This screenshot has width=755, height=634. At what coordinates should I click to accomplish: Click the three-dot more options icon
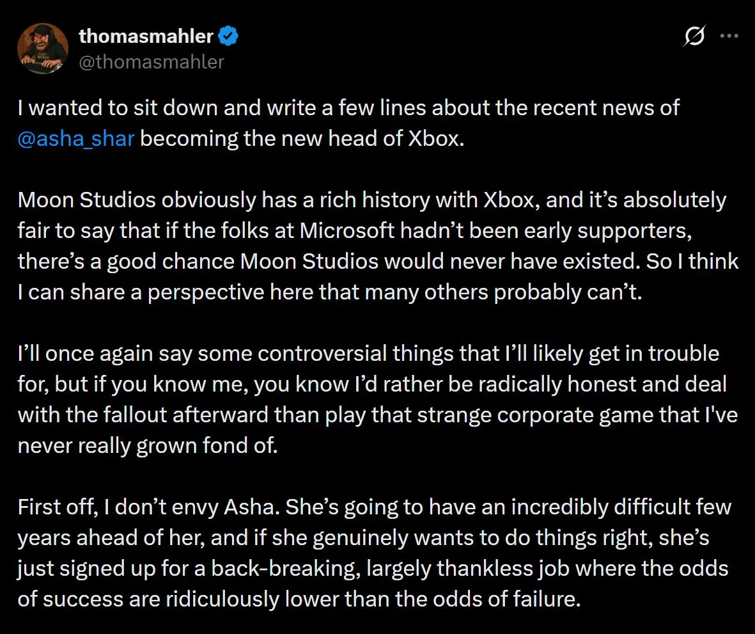[731, 36]
